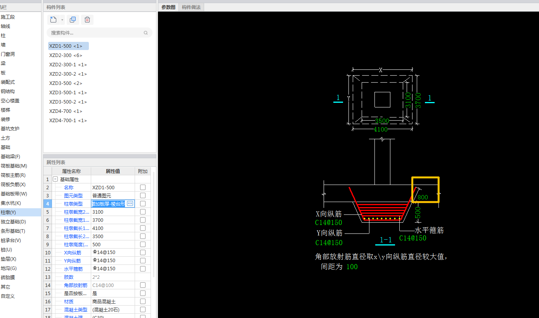This screenshot has width=539, height=318.
Task: Expand the 基础 category in the navigation
Action: pos(5,147)
